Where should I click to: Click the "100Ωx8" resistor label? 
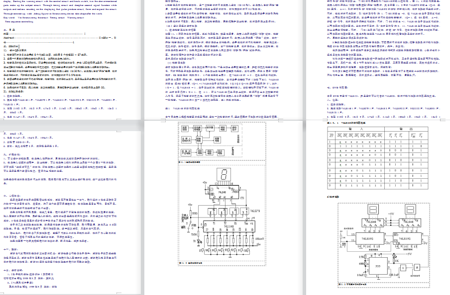(259, 238)
